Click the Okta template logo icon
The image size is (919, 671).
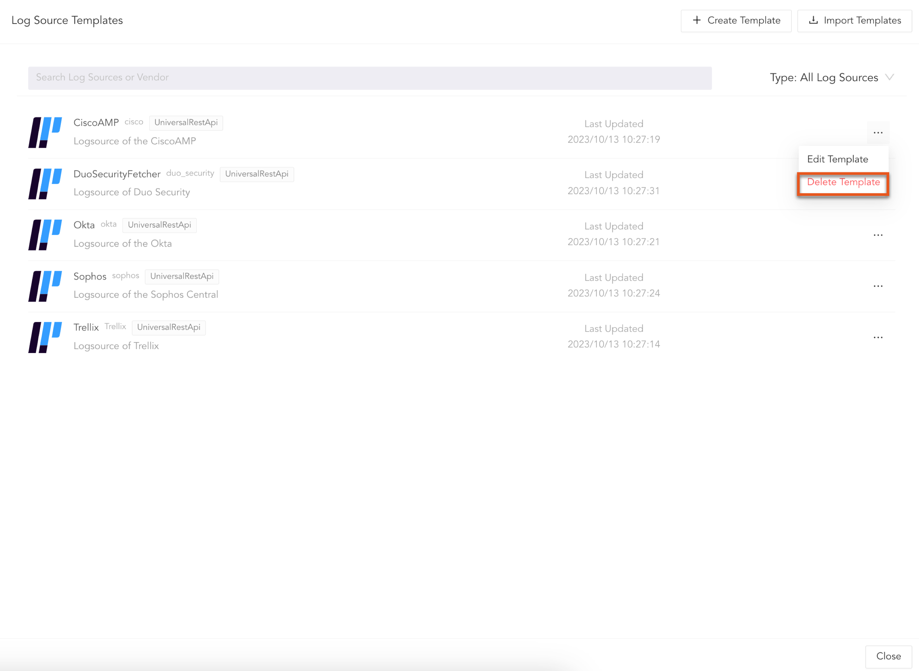pyautogui.click(x=45, y=235)
